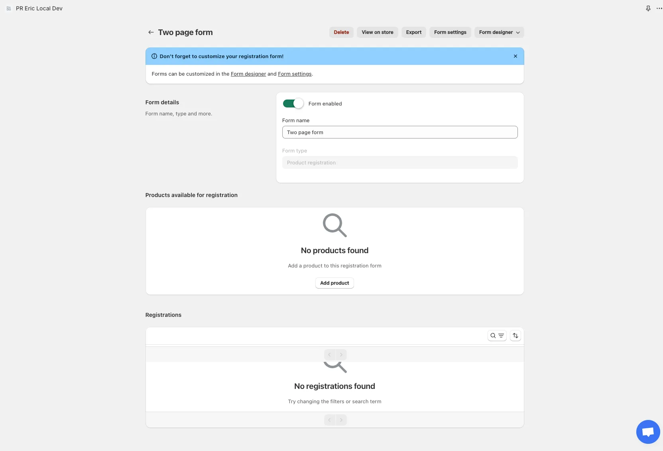Follow the Form designer link in the banner
The width and height of the screenshot is (663, 451).
[x=248, y=74]
